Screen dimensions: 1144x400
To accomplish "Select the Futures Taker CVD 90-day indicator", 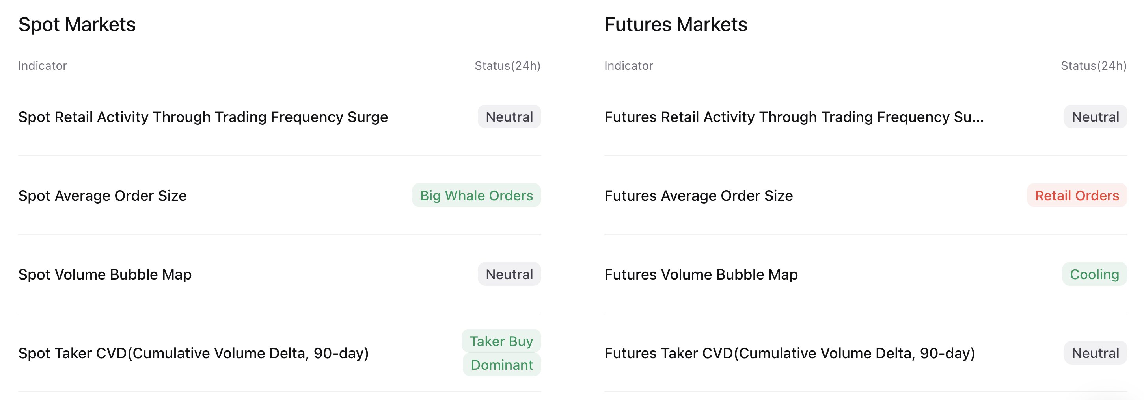I will point(790,353).
